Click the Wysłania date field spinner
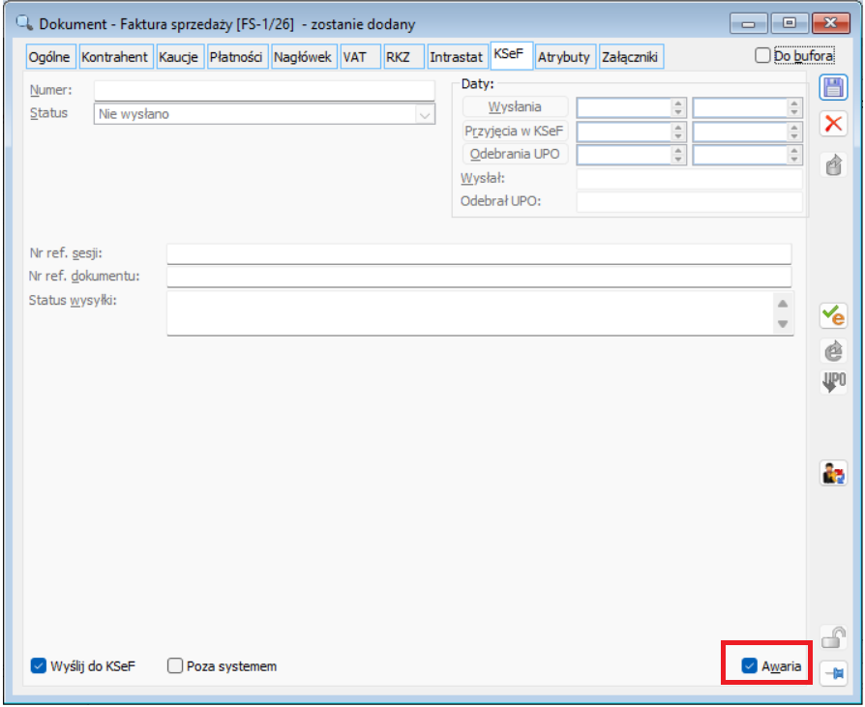Image resolution: width=865 pixels, height=707 pixels. (678, 107)
